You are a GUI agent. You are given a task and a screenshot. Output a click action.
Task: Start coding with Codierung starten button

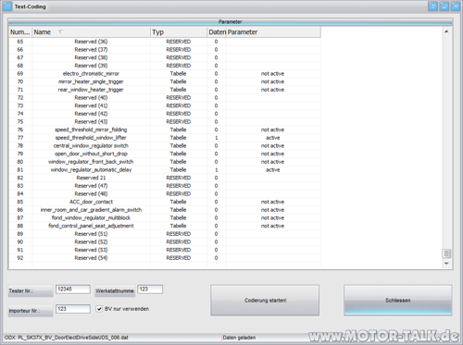click(265, 300)
